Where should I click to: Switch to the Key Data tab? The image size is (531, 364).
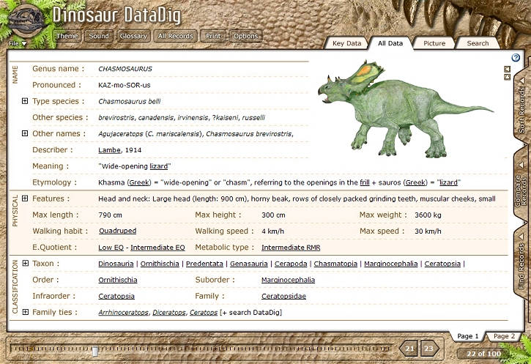pyautogui.click(x=346, y=43)
